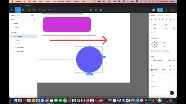The width and height of the screenshot is (186, 104).
Task: Select the Ellipse 1 layer
Action: pyautogui.click(x=23, y=36)
